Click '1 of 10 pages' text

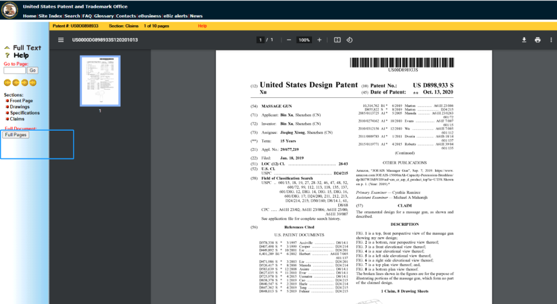click(156, 26)
